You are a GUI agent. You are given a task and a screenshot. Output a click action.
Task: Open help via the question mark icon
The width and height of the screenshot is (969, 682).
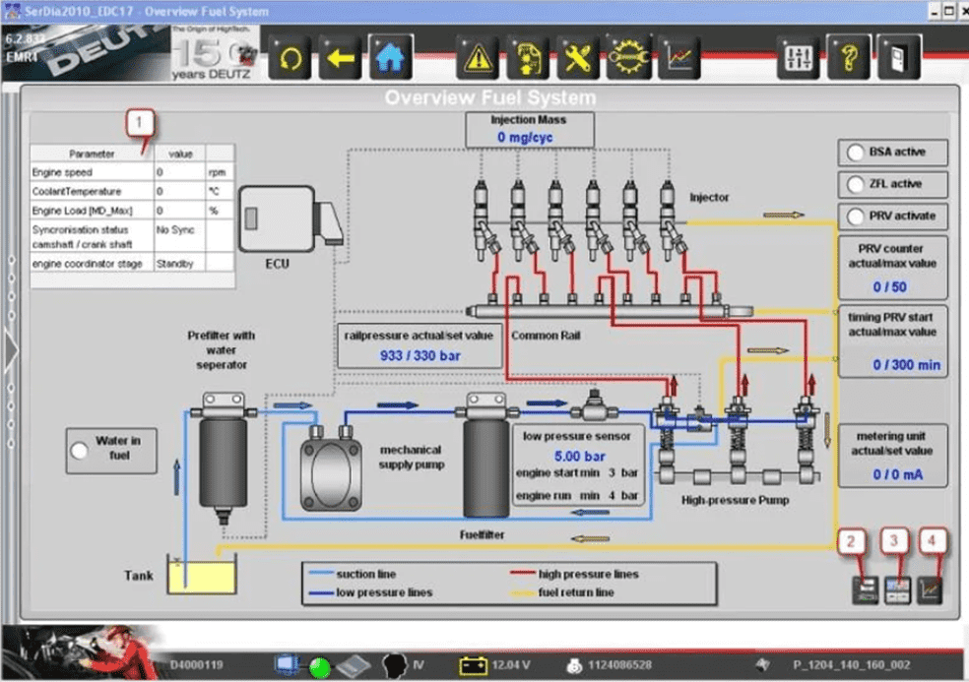[x=849, y=58]
